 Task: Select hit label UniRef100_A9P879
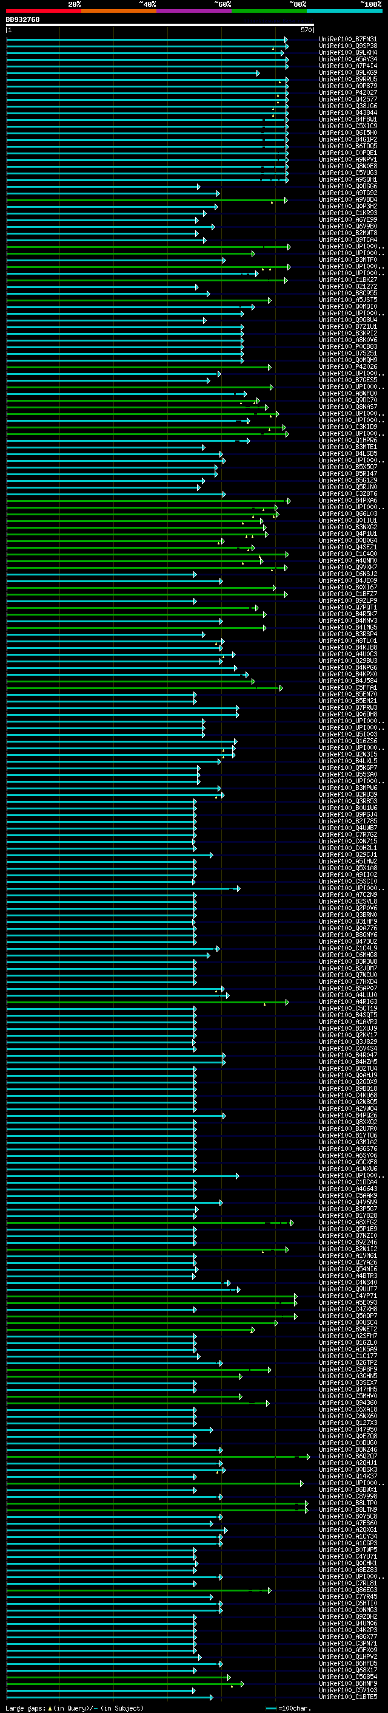click(x=348, y=86)
